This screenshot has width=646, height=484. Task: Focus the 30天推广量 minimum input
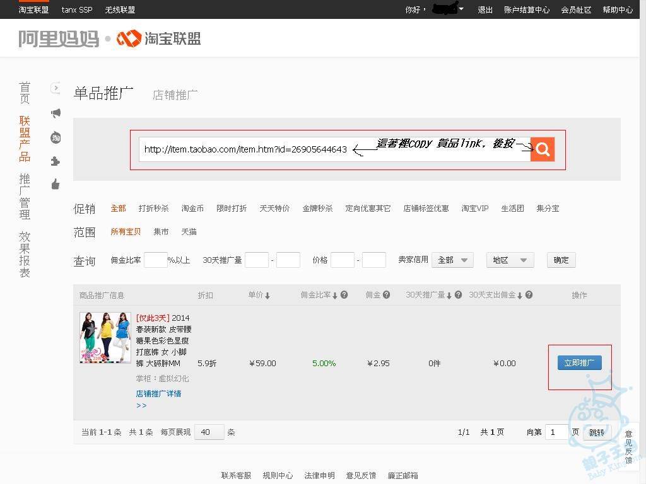pos(257,260)
